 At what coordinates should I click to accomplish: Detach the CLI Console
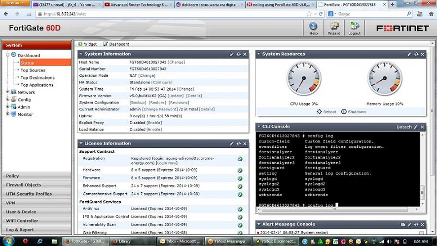(x=404, y=127)
